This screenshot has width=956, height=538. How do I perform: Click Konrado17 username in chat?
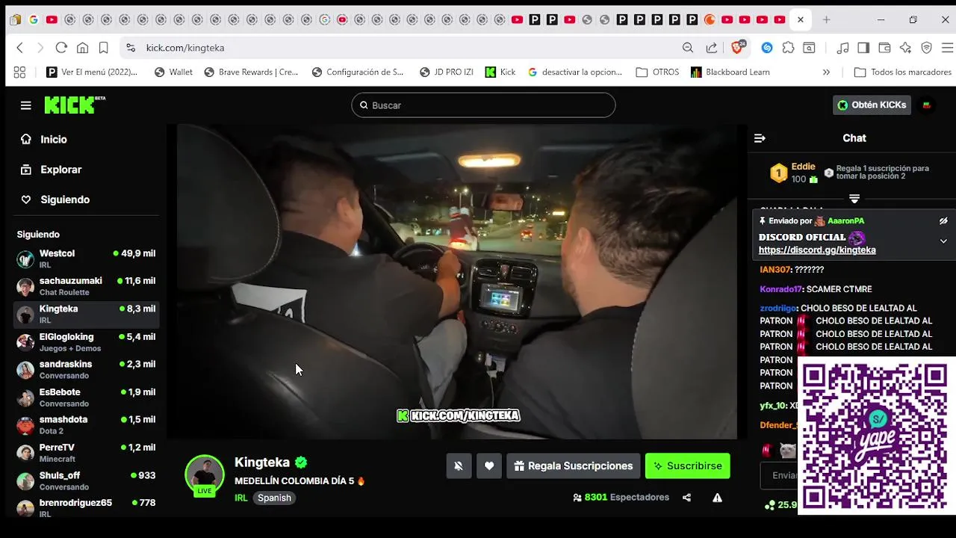(x=780, y=289)
